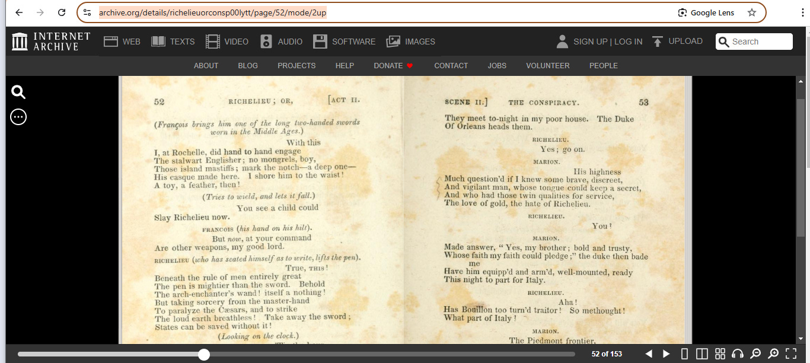Open the PROJECTS link
Image resolution: width=810 pixels, height=363 pixels.
pyautogui.click(x=296, y=66)
